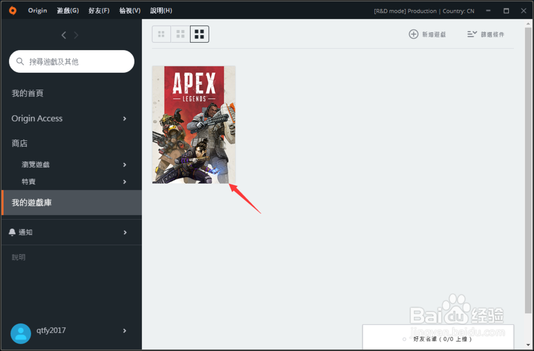Click the 新增遊戲 plus icon
This screenshot has height=351, width=534.
tap(413, 34)
